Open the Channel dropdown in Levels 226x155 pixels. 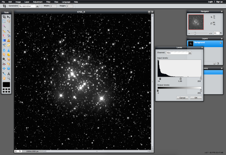[179, 53]
